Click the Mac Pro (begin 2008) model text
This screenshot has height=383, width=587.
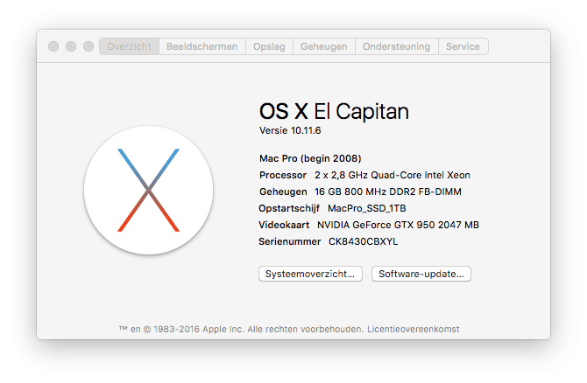(x=310, y=158)
